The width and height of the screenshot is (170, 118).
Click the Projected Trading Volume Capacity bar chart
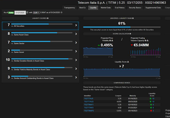pyautogui.click(x=145, y=51)
